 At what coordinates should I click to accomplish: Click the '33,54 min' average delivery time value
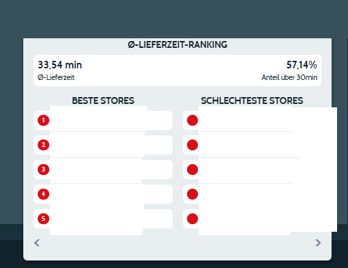pos(60,65)
